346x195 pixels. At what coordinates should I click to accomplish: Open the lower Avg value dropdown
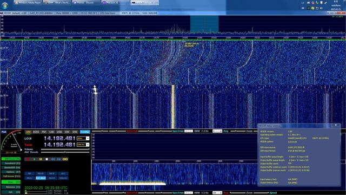(217, 193)
